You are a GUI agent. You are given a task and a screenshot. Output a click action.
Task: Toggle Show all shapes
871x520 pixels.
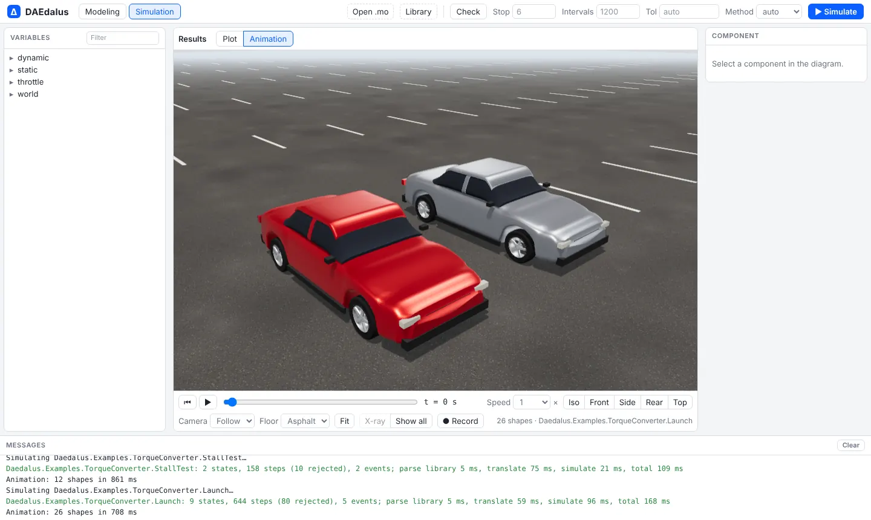tap(411, 421)
